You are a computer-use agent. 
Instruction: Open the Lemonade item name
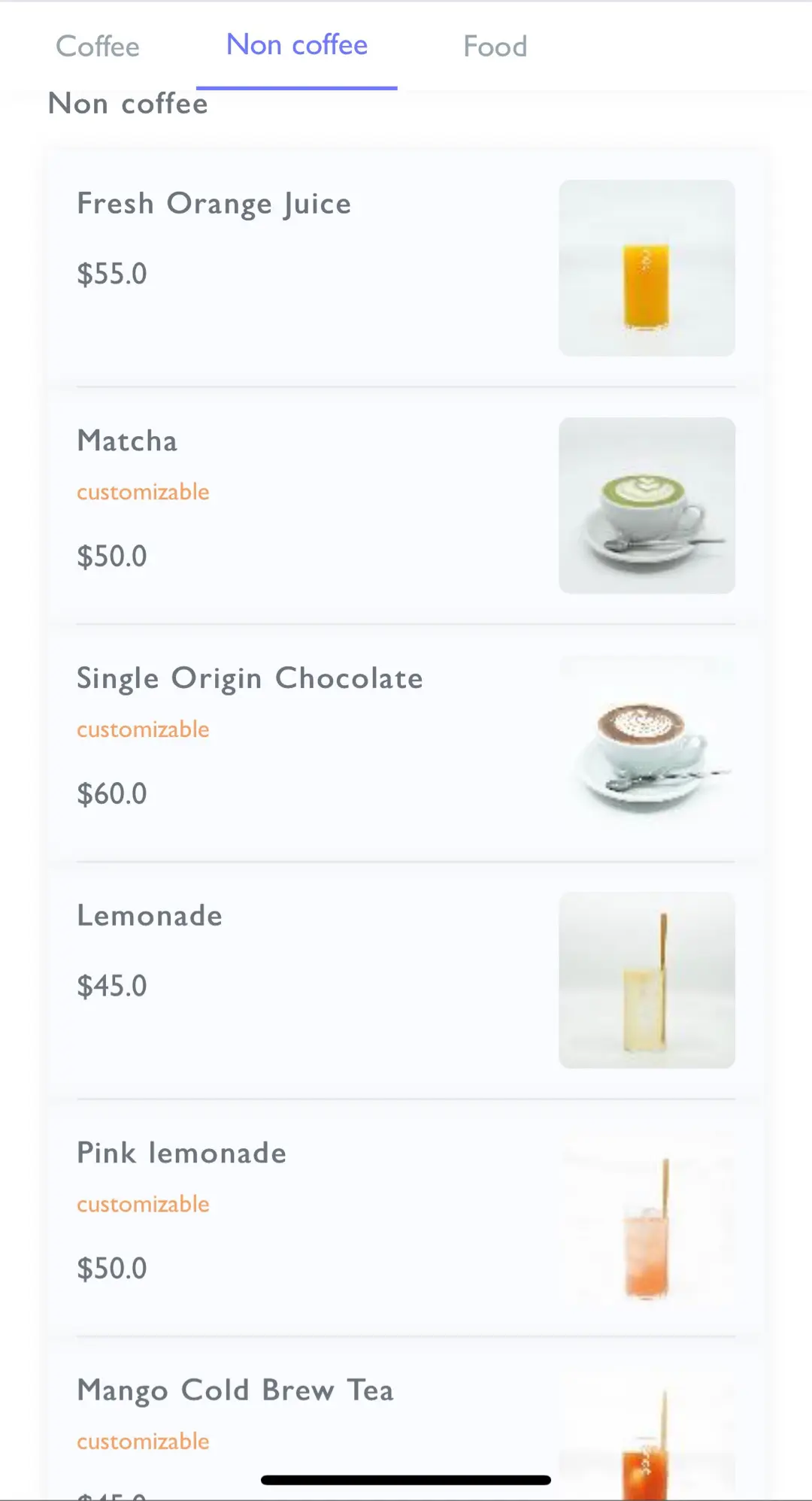pos(150,916)
